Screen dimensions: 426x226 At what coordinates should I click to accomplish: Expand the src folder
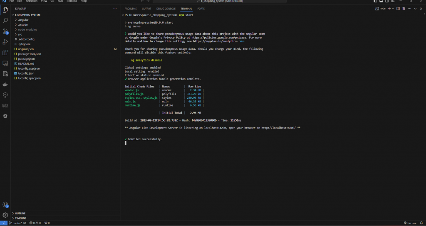[x=65, y=34]
